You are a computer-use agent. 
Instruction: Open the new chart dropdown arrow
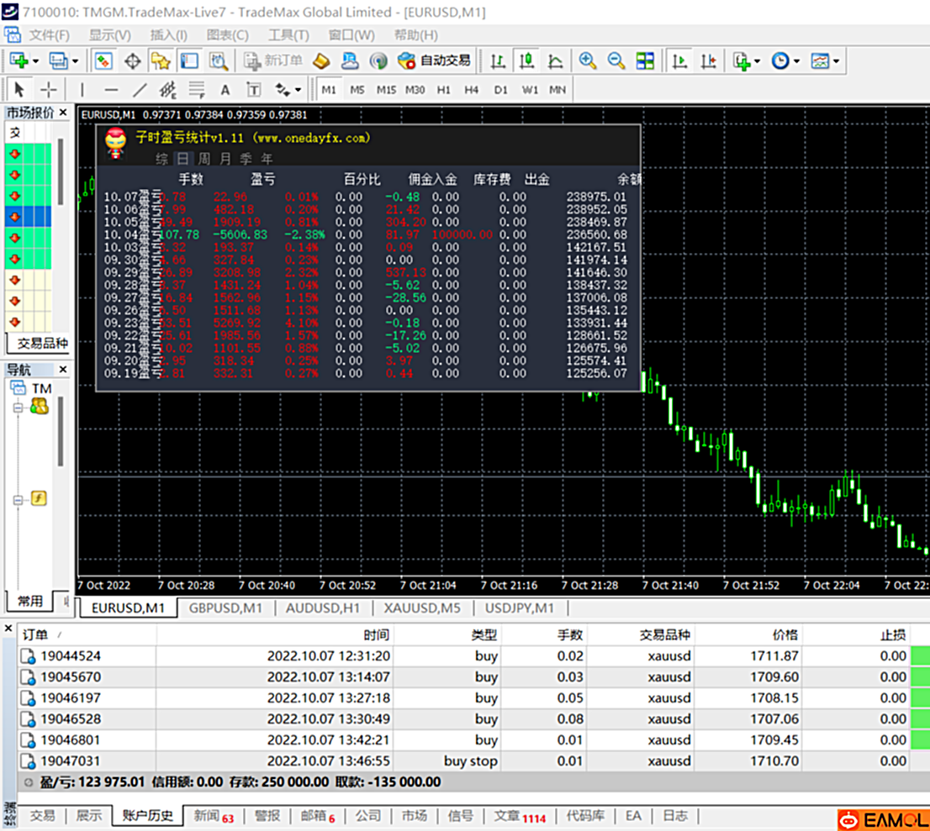click(34, 61)
